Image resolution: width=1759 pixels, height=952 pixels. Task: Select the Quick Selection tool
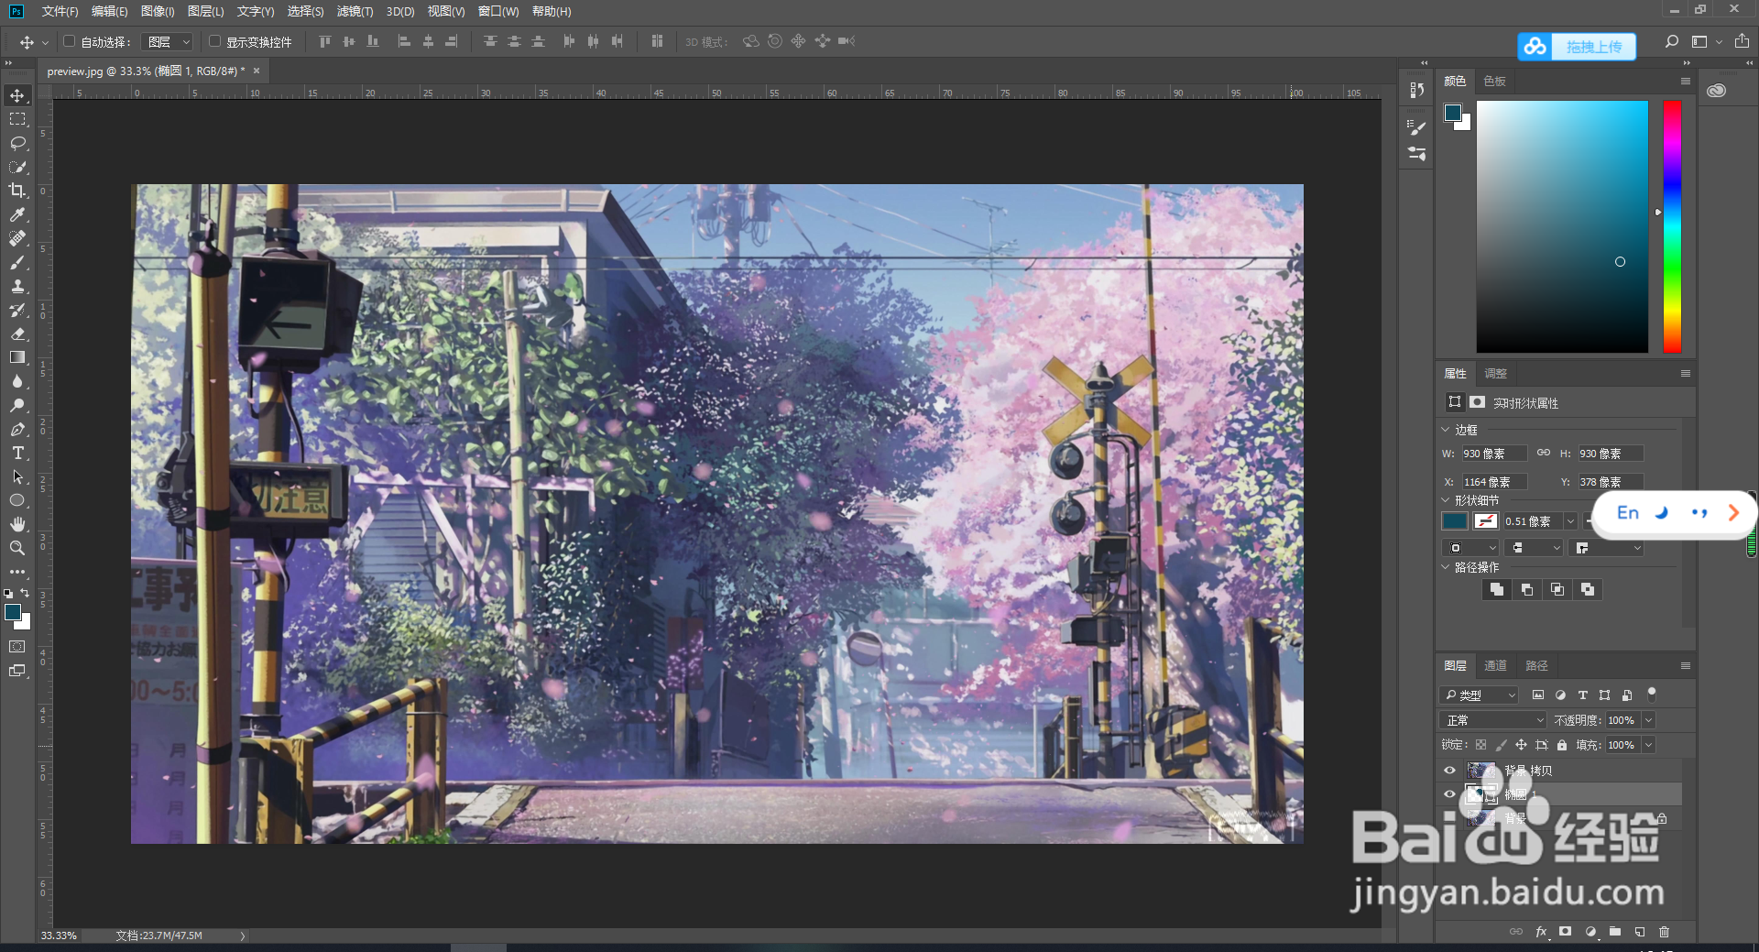click(x=17, y=167)
